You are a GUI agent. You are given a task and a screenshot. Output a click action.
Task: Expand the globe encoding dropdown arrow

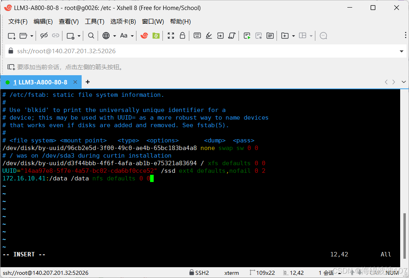pos(114,36)
